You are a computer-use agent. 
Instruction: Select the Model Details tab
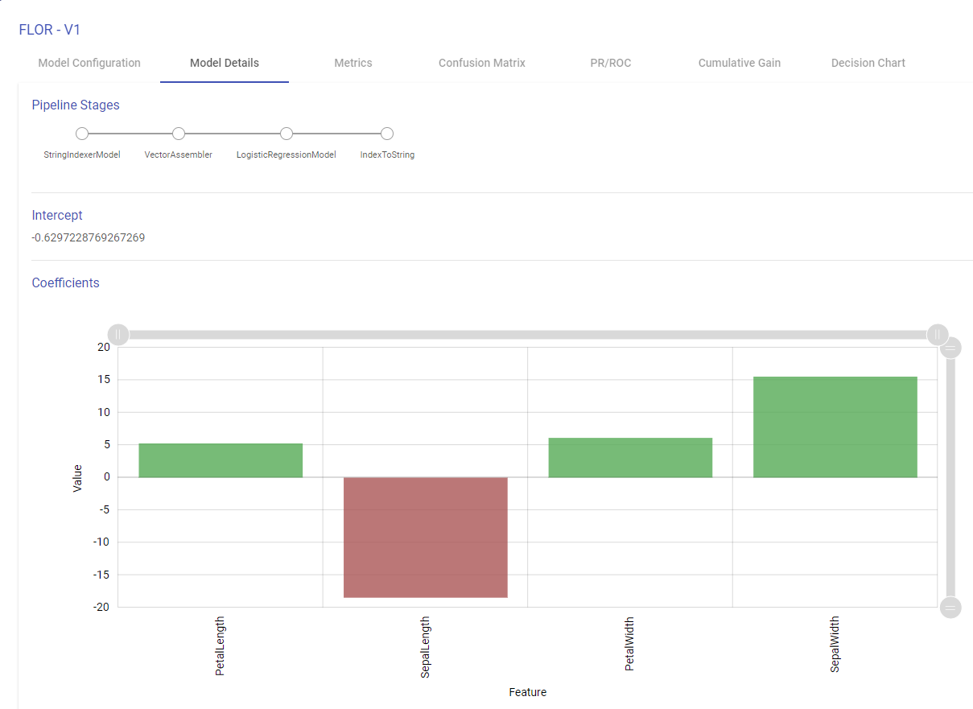(225, 63)
